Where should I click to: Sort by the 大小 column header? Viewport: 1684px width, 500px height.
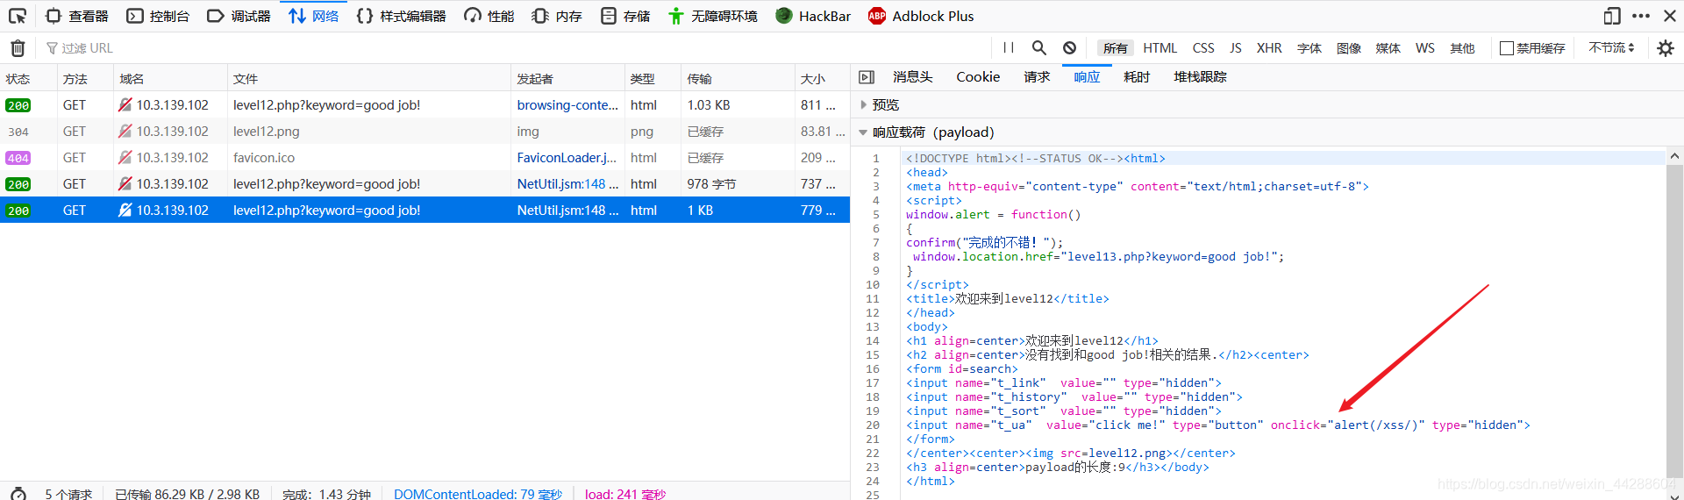[x=822, y=78]
